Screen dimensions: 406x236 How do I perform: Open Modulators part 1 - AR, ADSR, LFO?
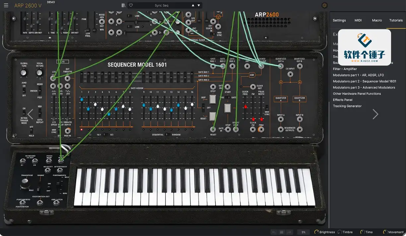click(x=358, y=75)
